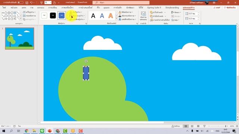Click the Notes button in status bar

176,126
